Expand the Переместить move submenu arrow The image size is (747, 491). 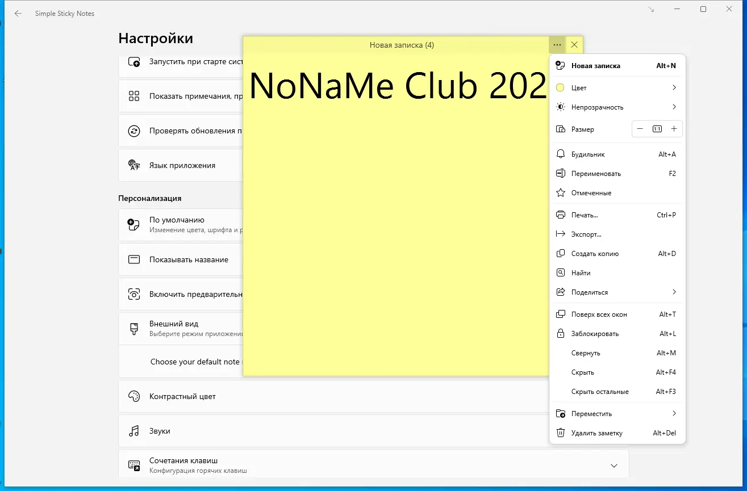(x=674, y=413)
